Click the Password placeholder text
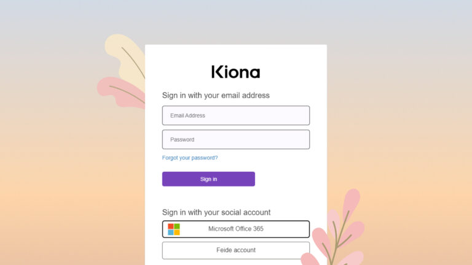 tap(182, 139)
